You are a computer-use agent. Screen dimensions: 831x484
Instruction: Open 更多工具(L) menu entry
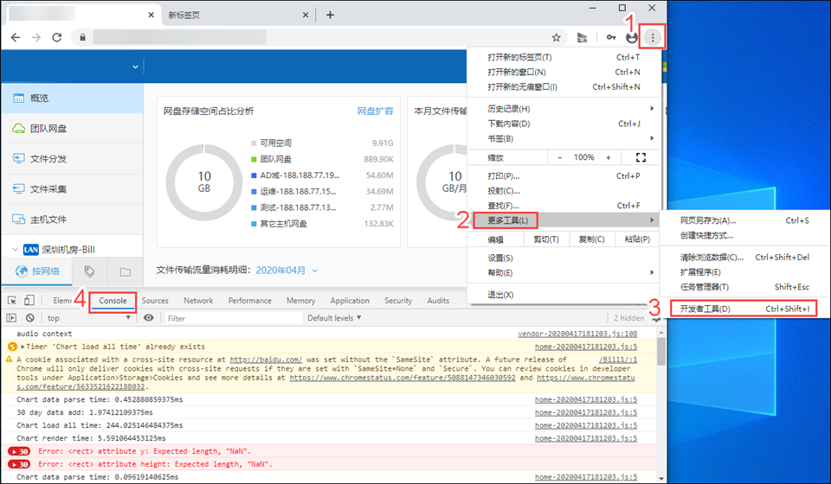[x=564, y=220]
